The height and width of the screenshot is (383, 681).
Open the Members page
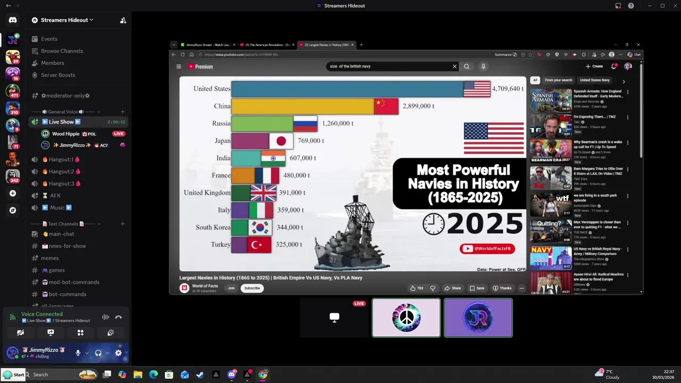click(x=52, y=63)
